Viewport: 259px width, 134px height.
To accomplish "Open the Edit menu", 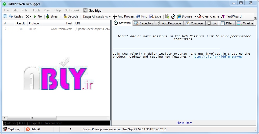I will point(15,10).
